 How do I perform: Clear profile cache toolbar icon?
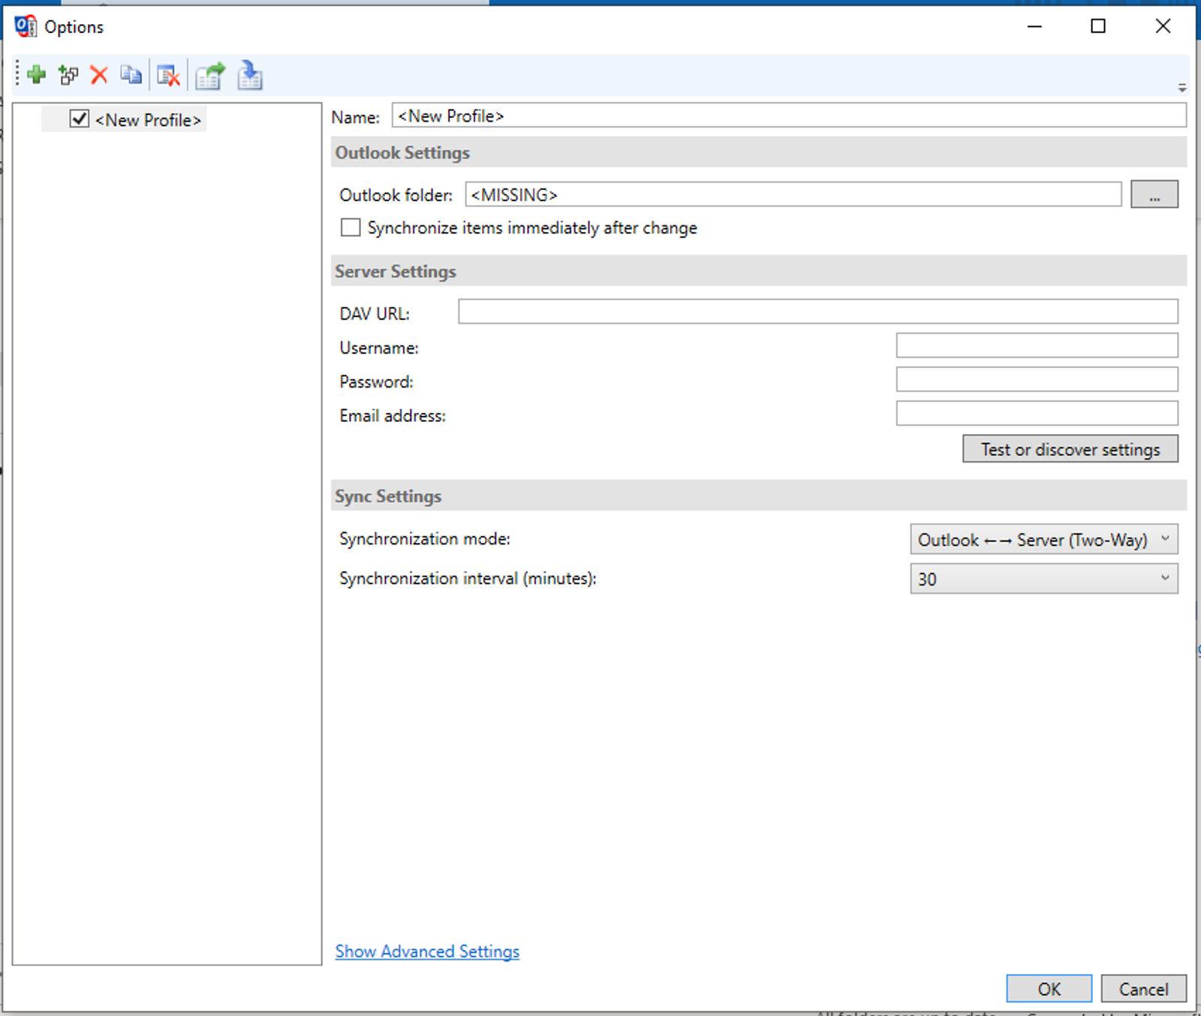169,75
